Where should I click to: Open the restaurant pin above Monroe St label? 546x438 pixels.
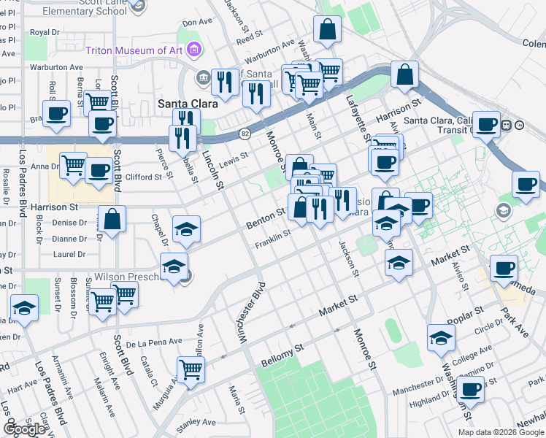(256, 95)
